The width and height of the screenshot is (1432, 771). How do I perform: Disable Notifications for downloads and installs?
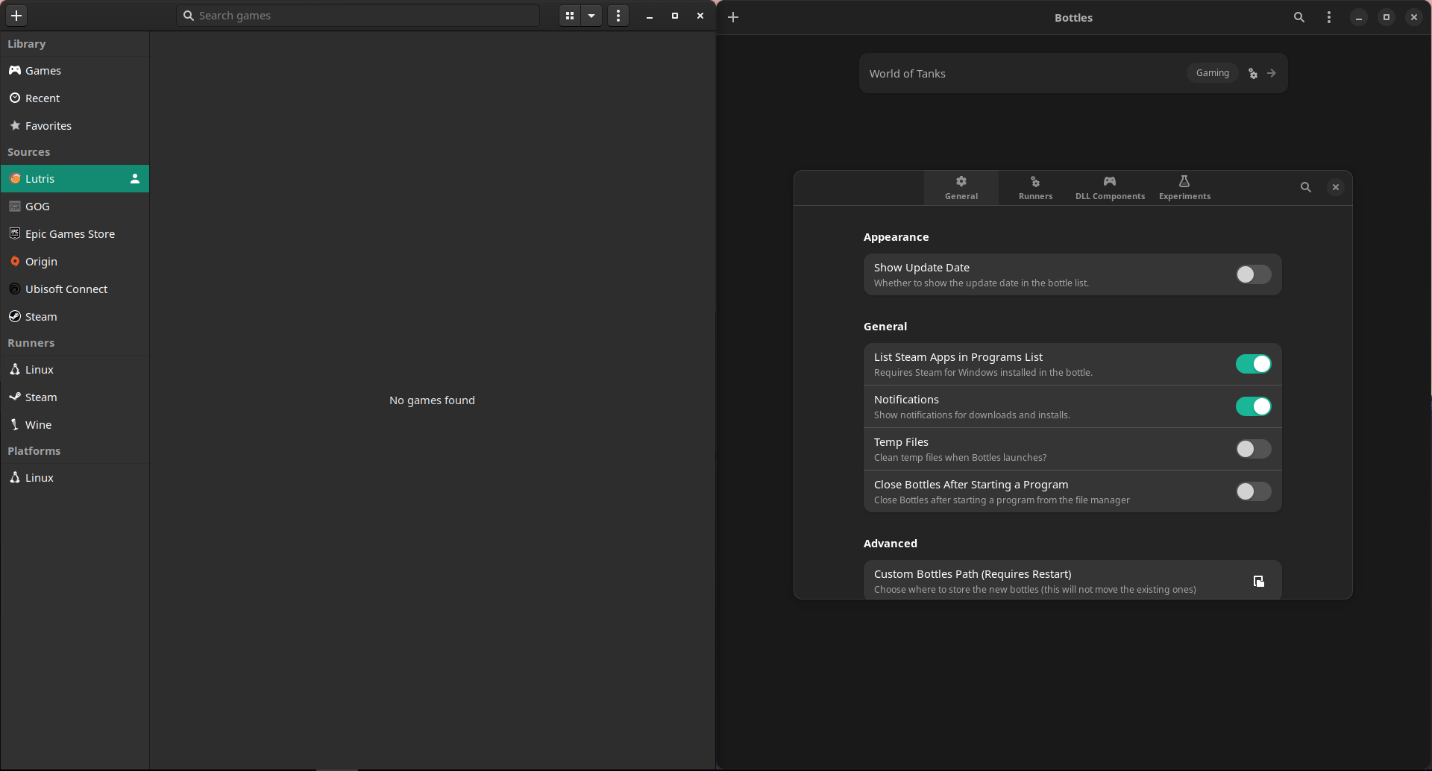point(1254,406)
